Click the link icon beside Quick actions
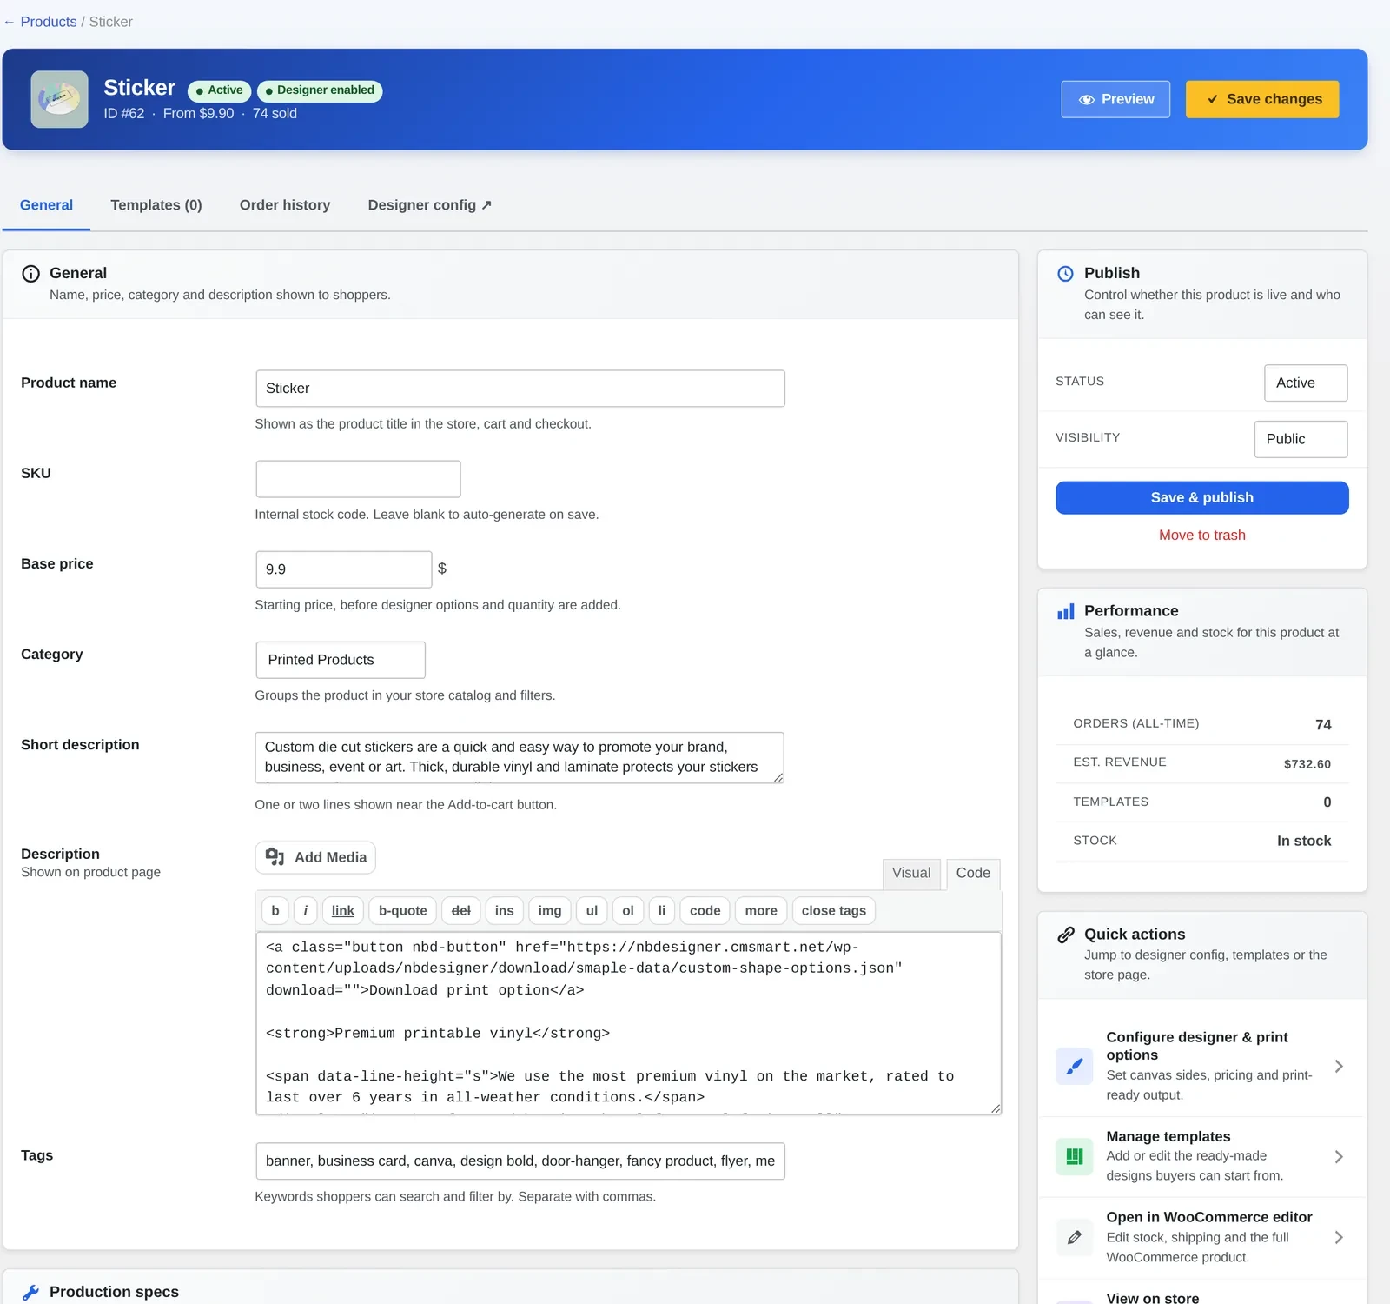The image size is (1390, 1304). pos(1065,935)
